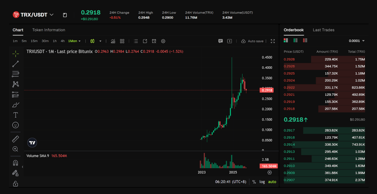This screenshot has width=377, height=194.
Task: Select the ruler measure tool
Action: coord(15,139)
